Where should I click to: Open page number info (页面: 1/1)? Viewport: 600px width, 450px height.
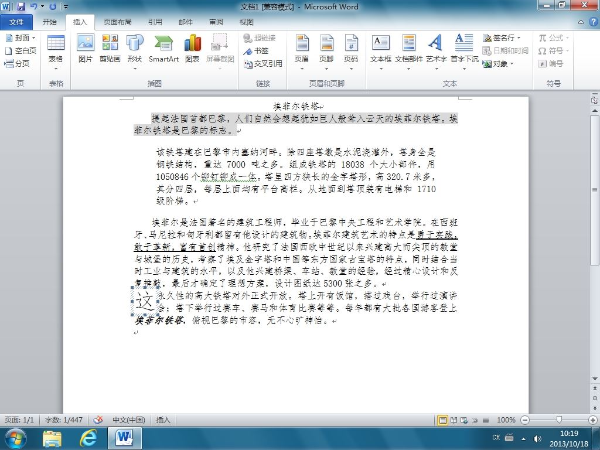click(x=19, y=420)
